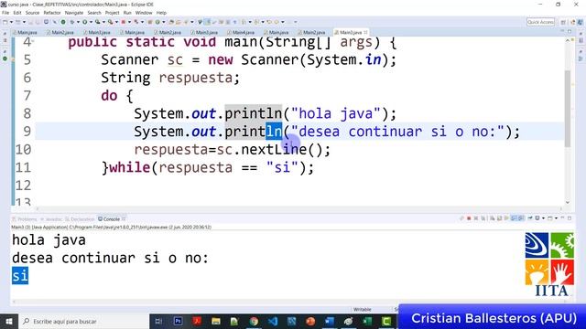The image size is (586, 329).
Task: Switch to the Declaration view tab
Action: (x=80, y=219)
